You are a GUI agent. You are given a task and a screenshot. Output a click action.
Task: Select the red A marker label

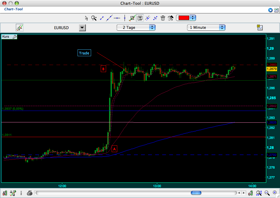coord(115,149)
